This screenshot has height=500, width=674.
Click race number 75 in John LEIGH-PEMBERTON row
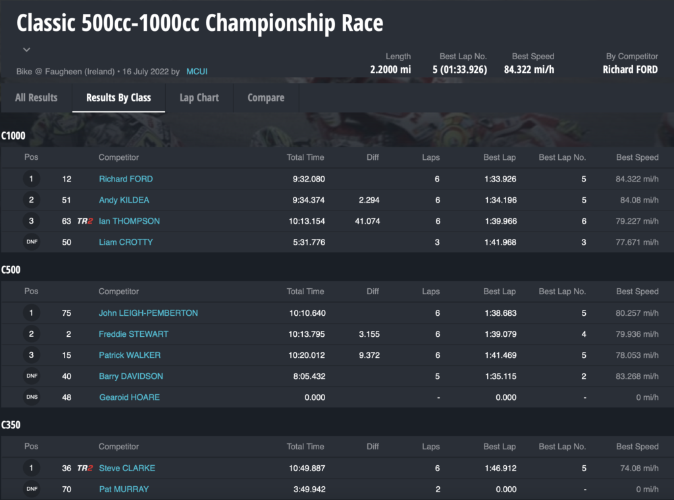tap(66, 312)
